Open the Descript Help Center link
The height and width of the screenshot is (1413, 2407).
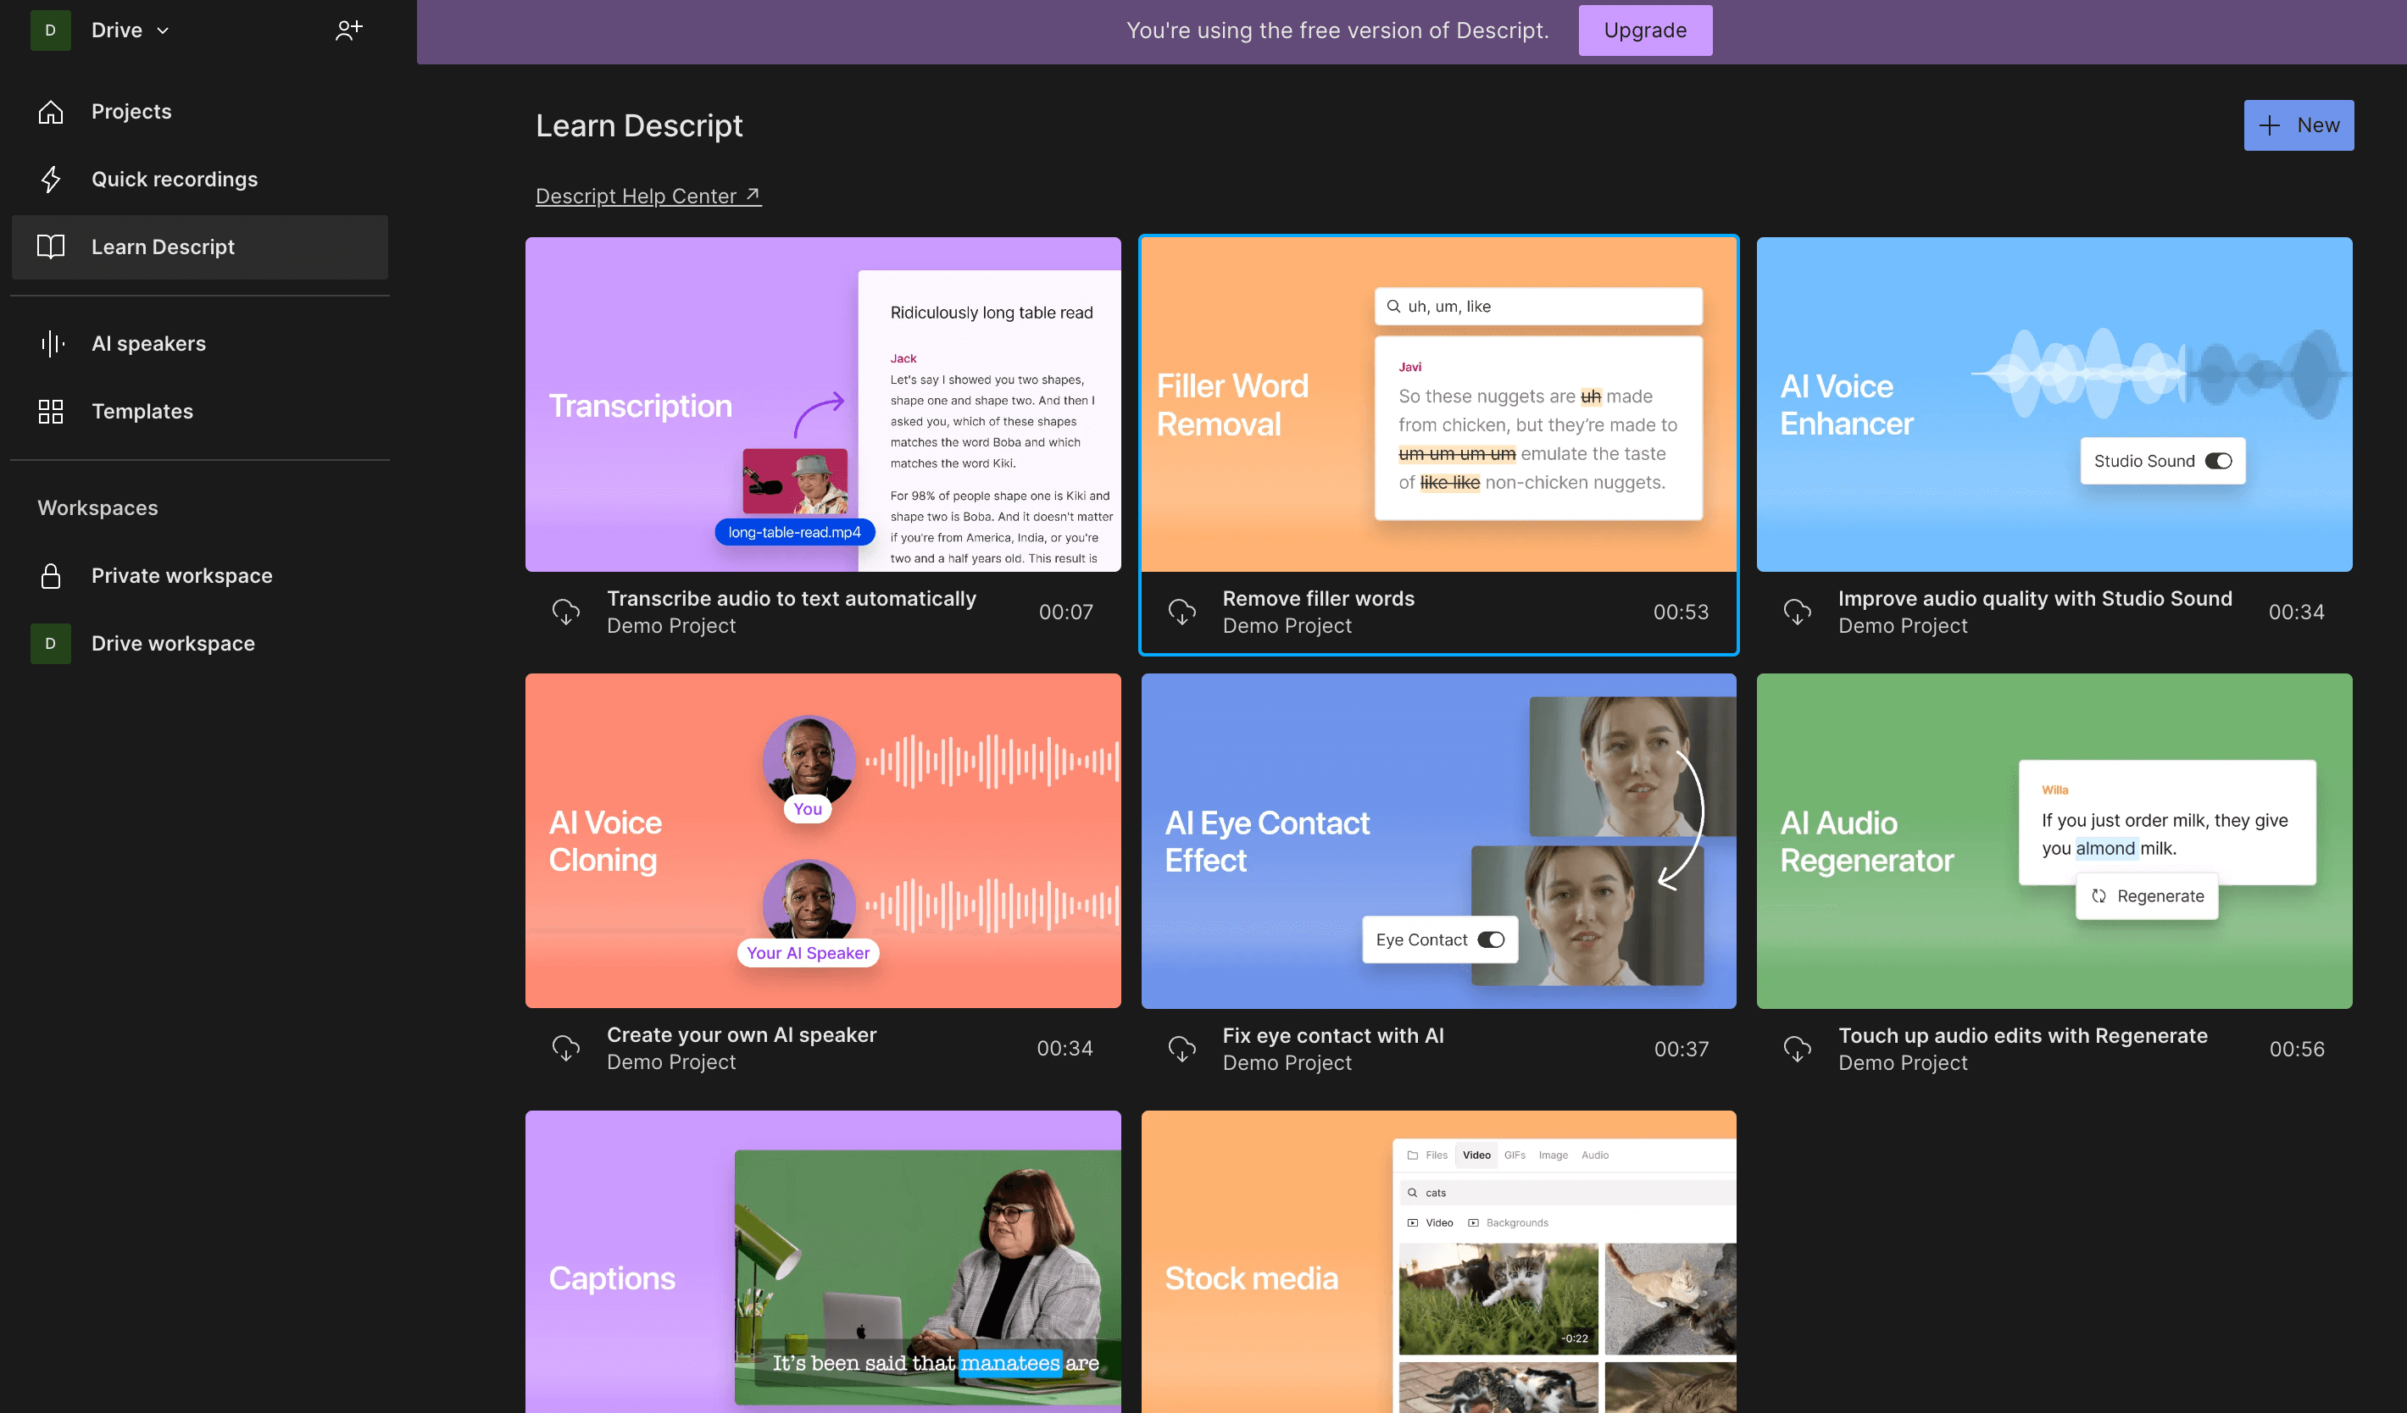coord(648,196)
